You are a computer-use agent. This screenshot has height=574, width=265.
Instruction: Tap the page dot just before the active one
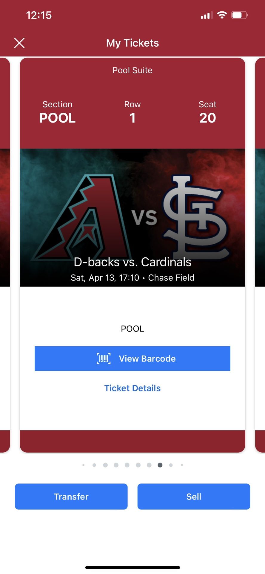point(149,465)
